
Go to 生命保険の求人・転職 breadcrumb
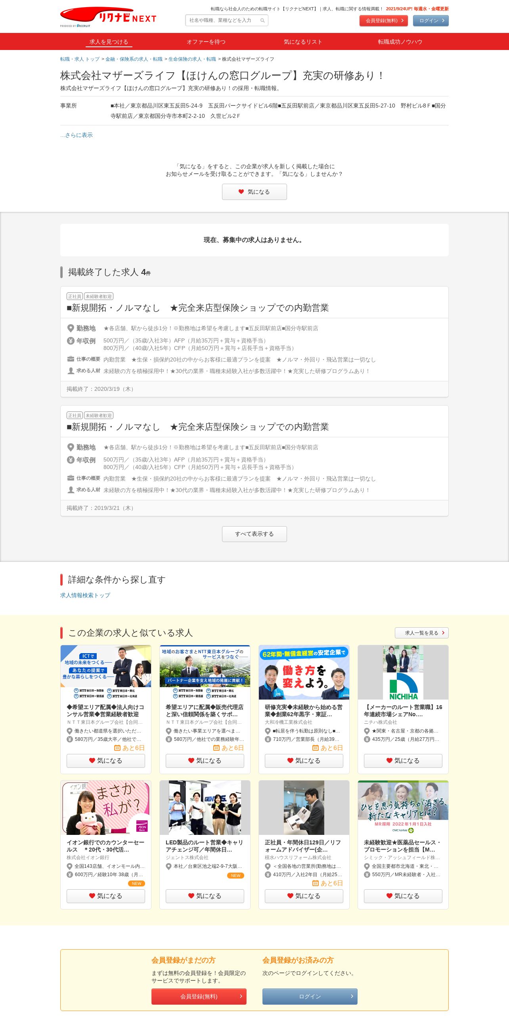click(192, 59)
